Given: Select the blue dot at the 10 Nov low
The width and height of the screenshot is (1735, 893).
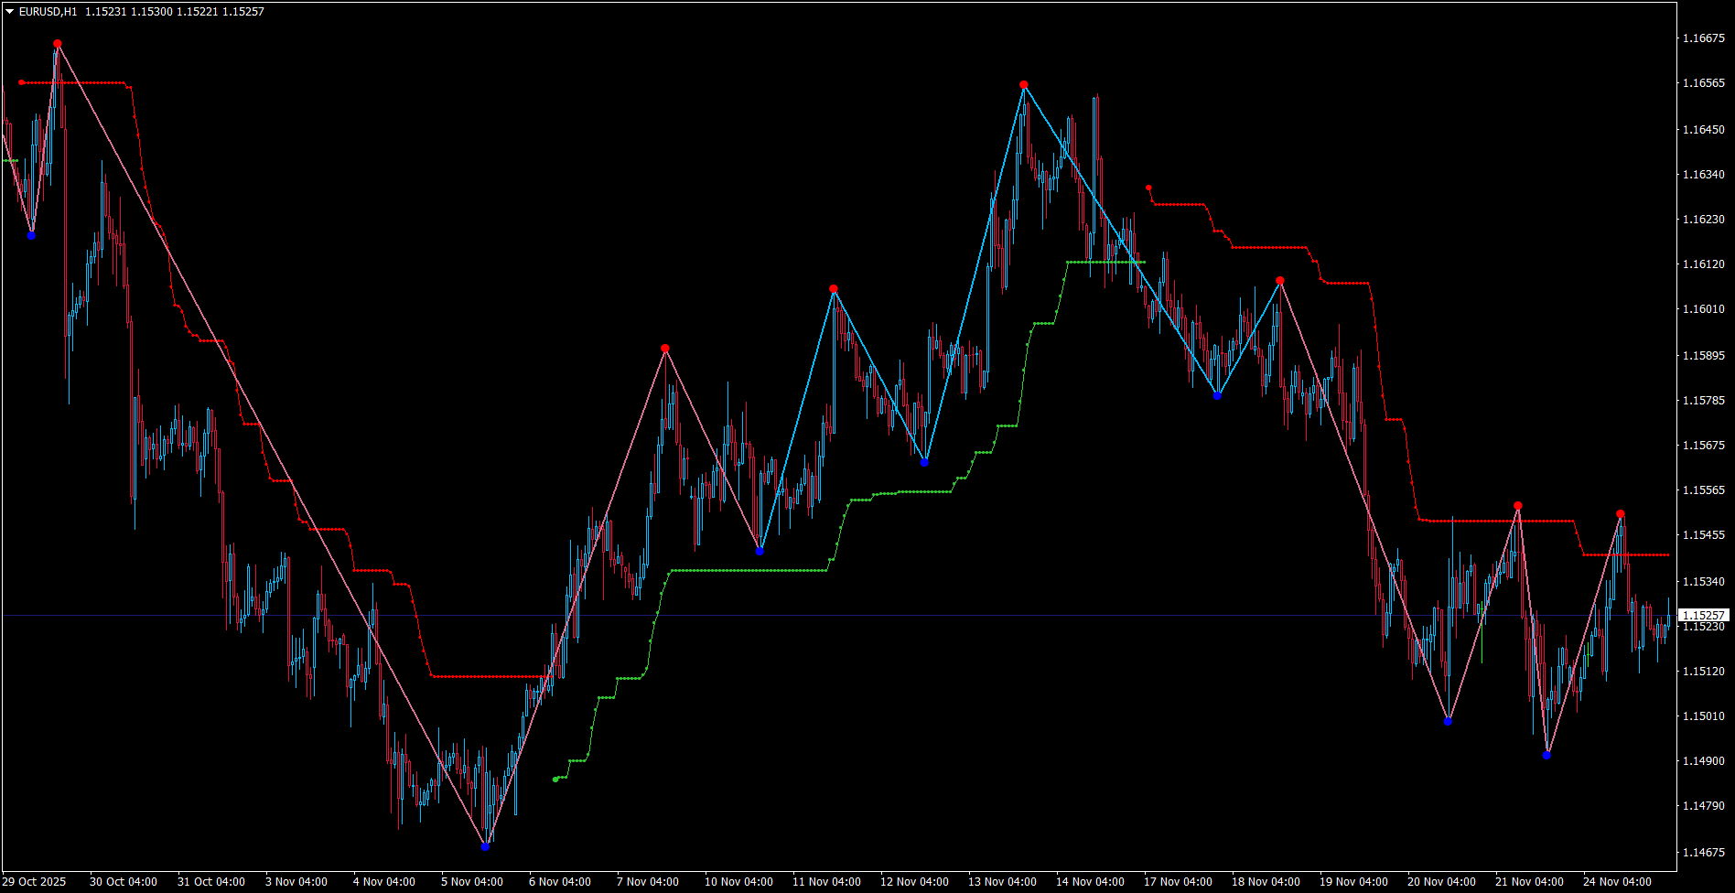Looking at the screenshot, I should click(760, 551).
